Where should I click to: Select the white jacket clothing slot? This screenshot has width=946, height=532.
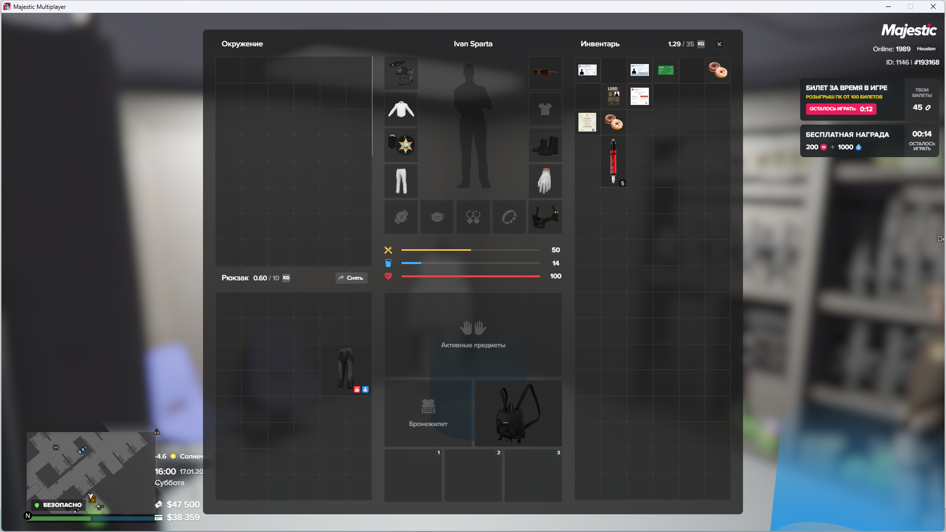click(x=401, y=109)
